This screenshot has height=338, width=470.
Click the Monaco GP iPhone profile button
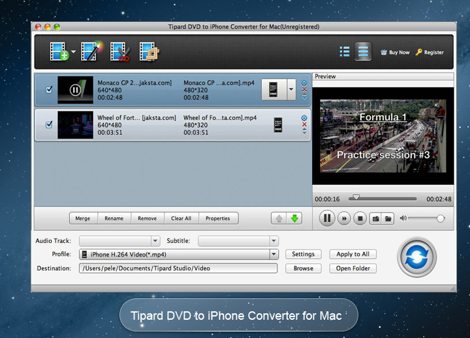(x=274, y=89)
